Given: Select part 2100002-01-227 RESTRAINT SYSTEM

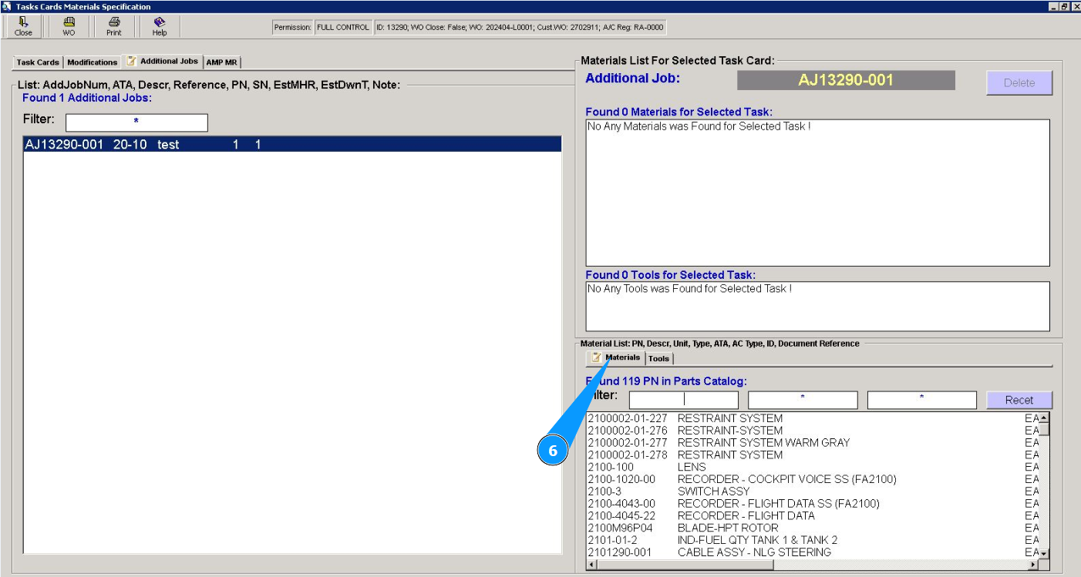Looking at the screenshot, I should (813, 418).
